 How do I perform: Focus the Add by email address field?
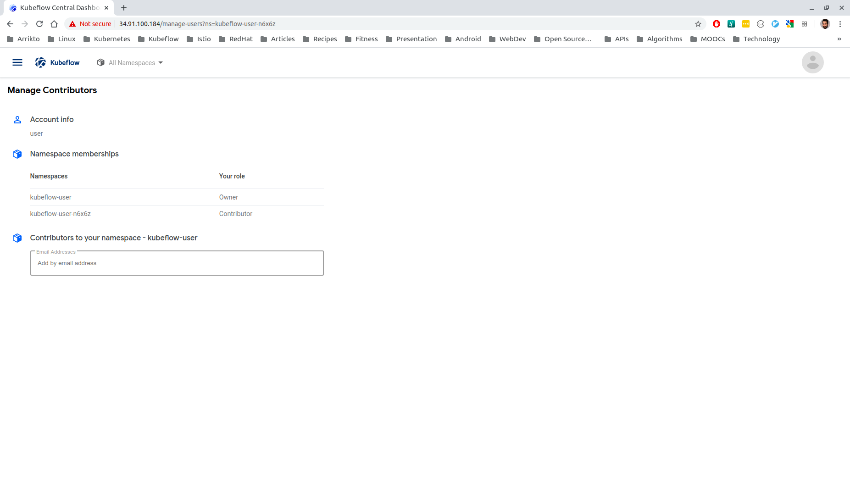(x=177, y=263)
